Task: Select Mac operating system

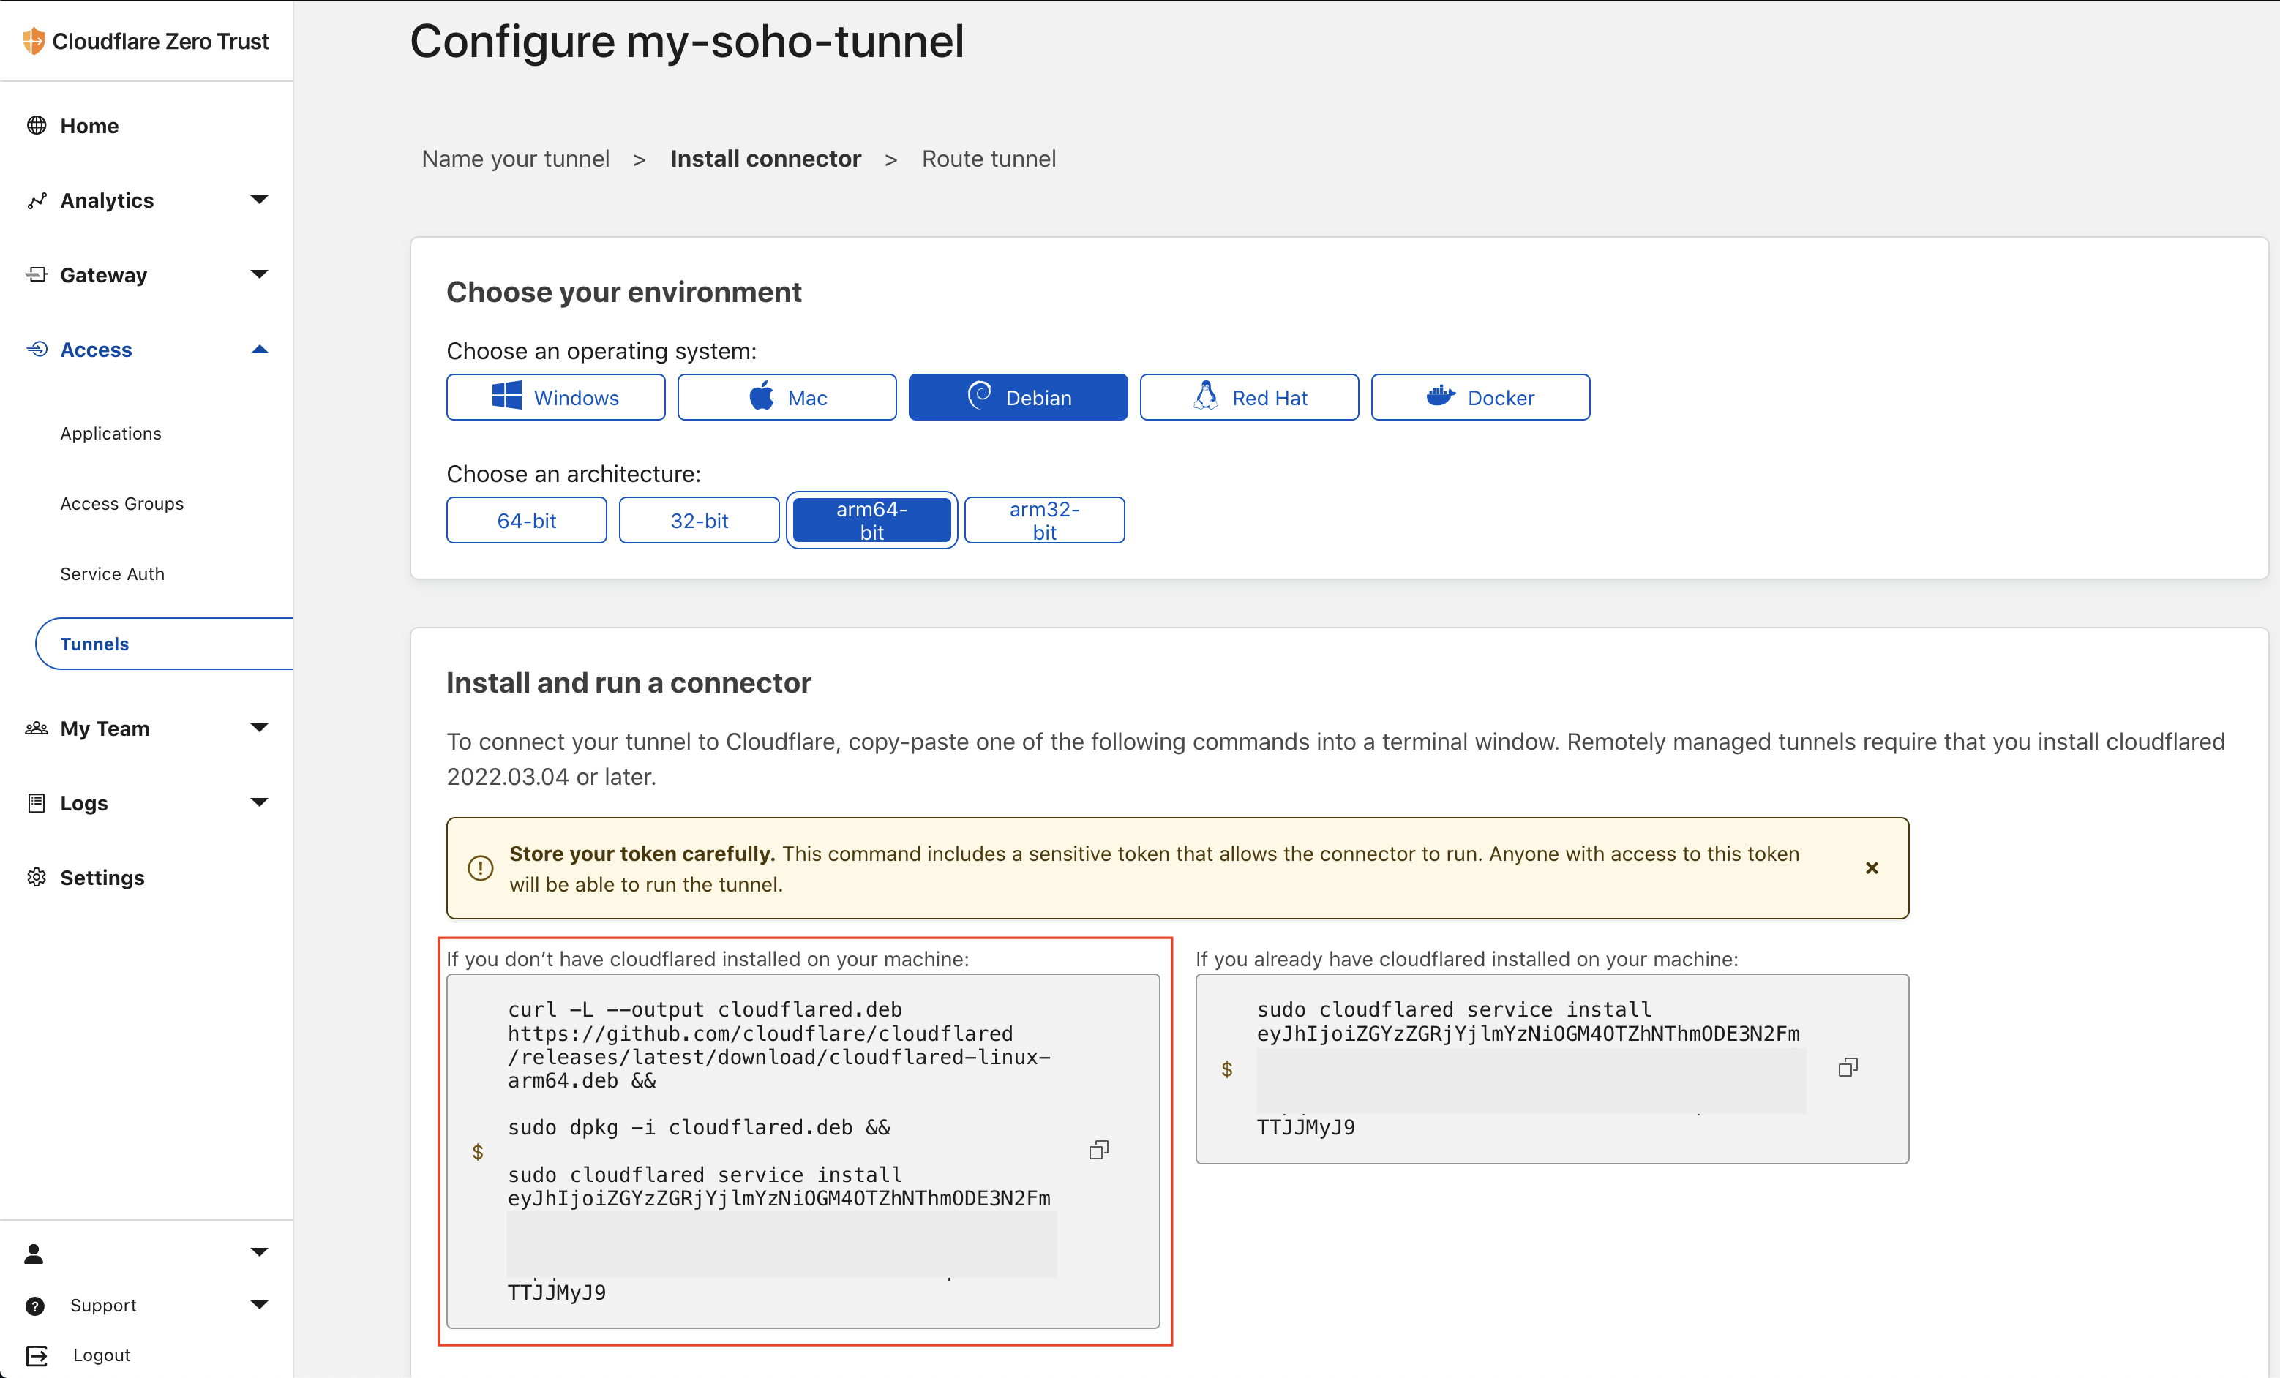Action: (787, 396)
